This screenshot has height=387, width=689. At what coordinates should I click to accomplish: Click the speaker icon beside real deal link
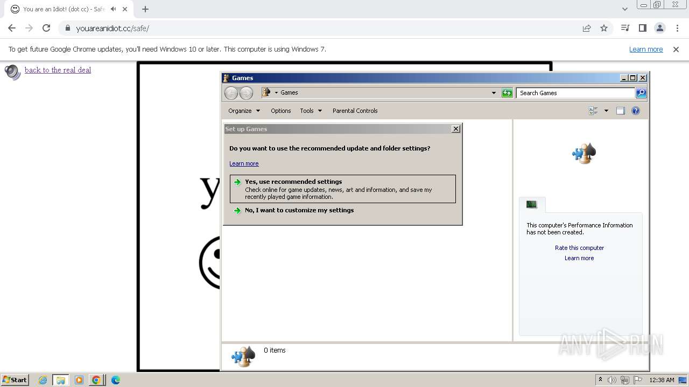tap(12, 72)
